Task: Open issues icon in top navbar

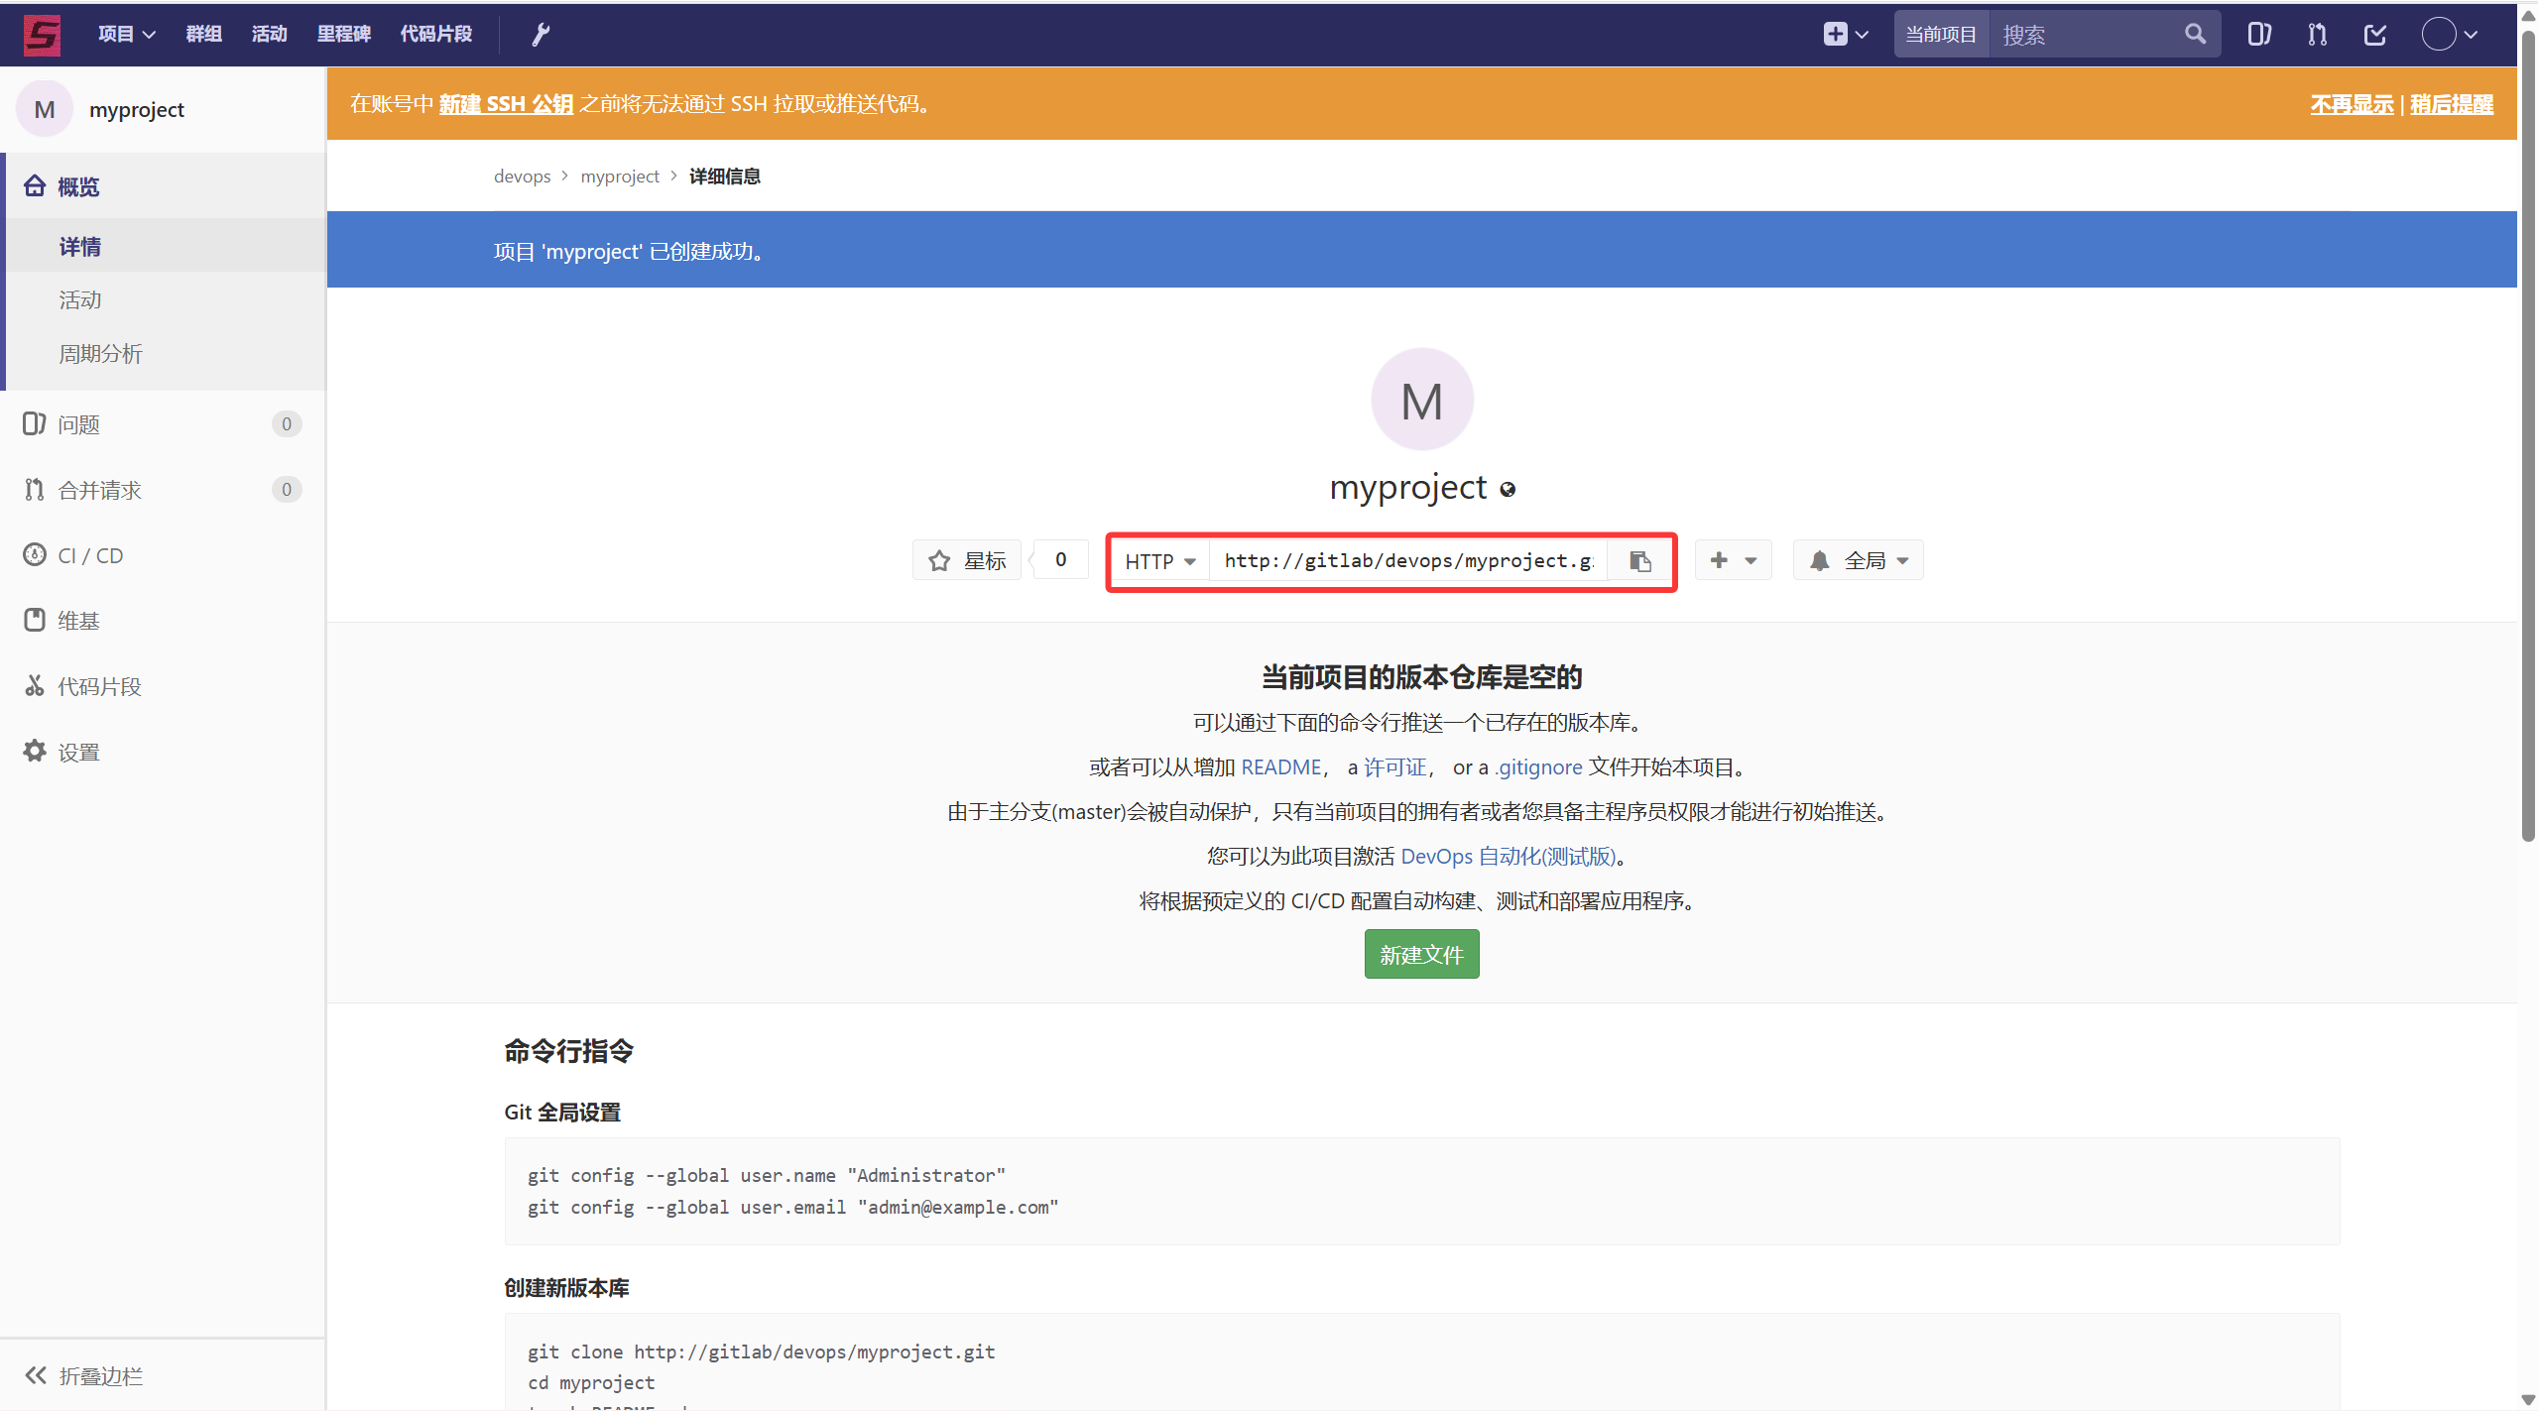Action: [x=2259, y=35]
